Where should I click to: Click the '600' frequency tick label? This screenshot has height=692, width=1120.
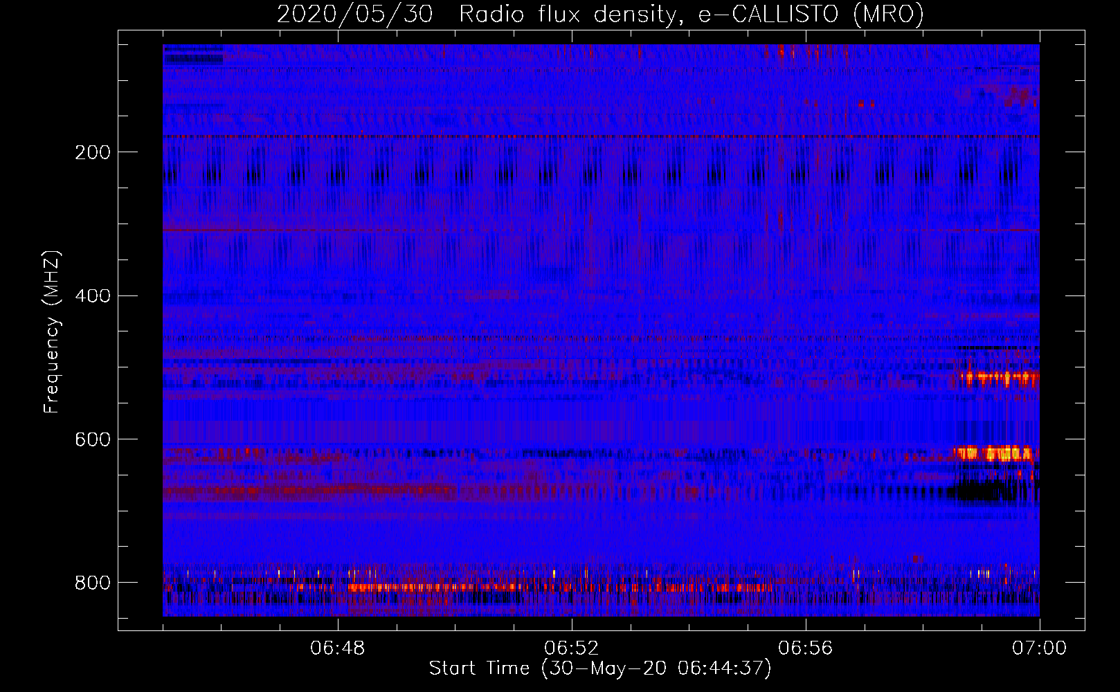tap(93, 440)
